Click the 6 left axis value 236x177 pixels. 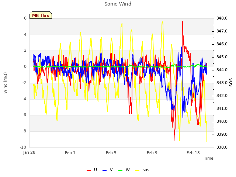[x=25, y=18]
